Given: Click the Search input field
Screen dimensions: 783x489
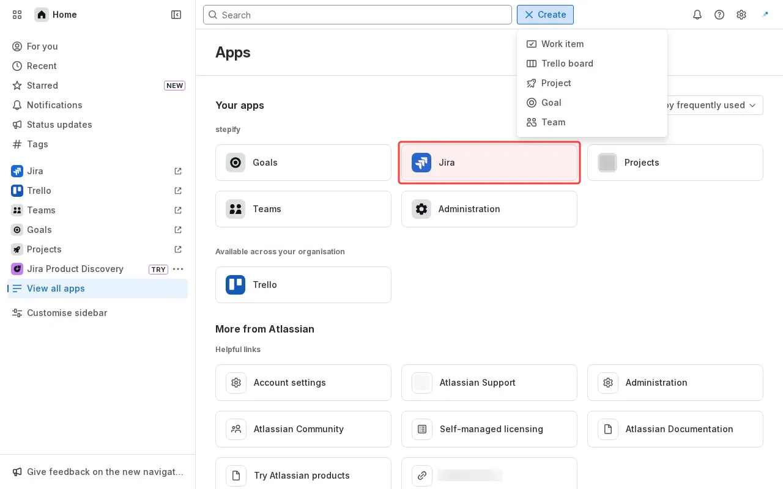Looking at the screenshot, I should (358, 15).
